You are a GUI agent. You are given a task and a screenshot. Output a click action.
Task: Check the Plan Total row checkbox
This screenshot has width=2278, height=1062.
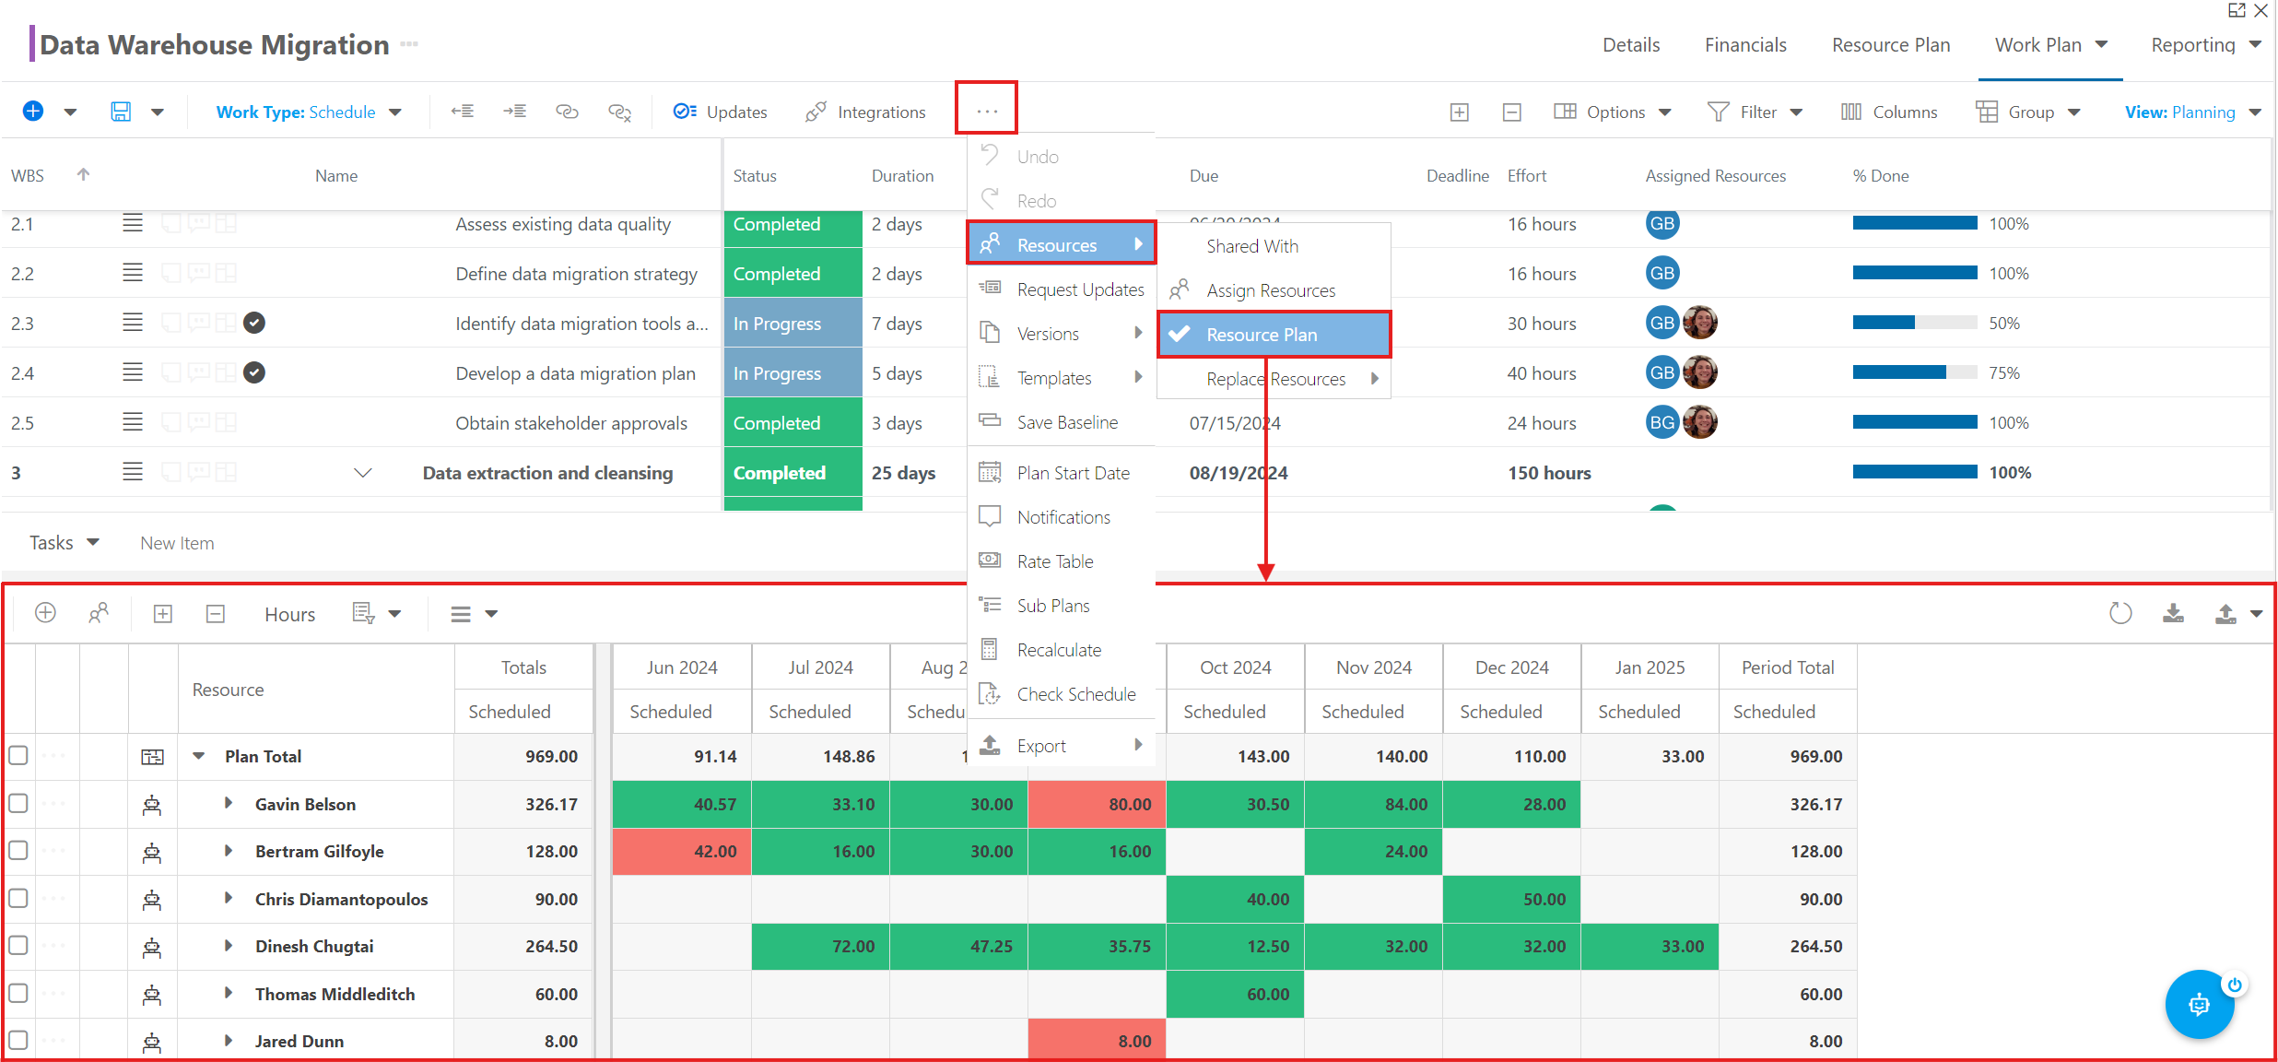click(18, 756)
